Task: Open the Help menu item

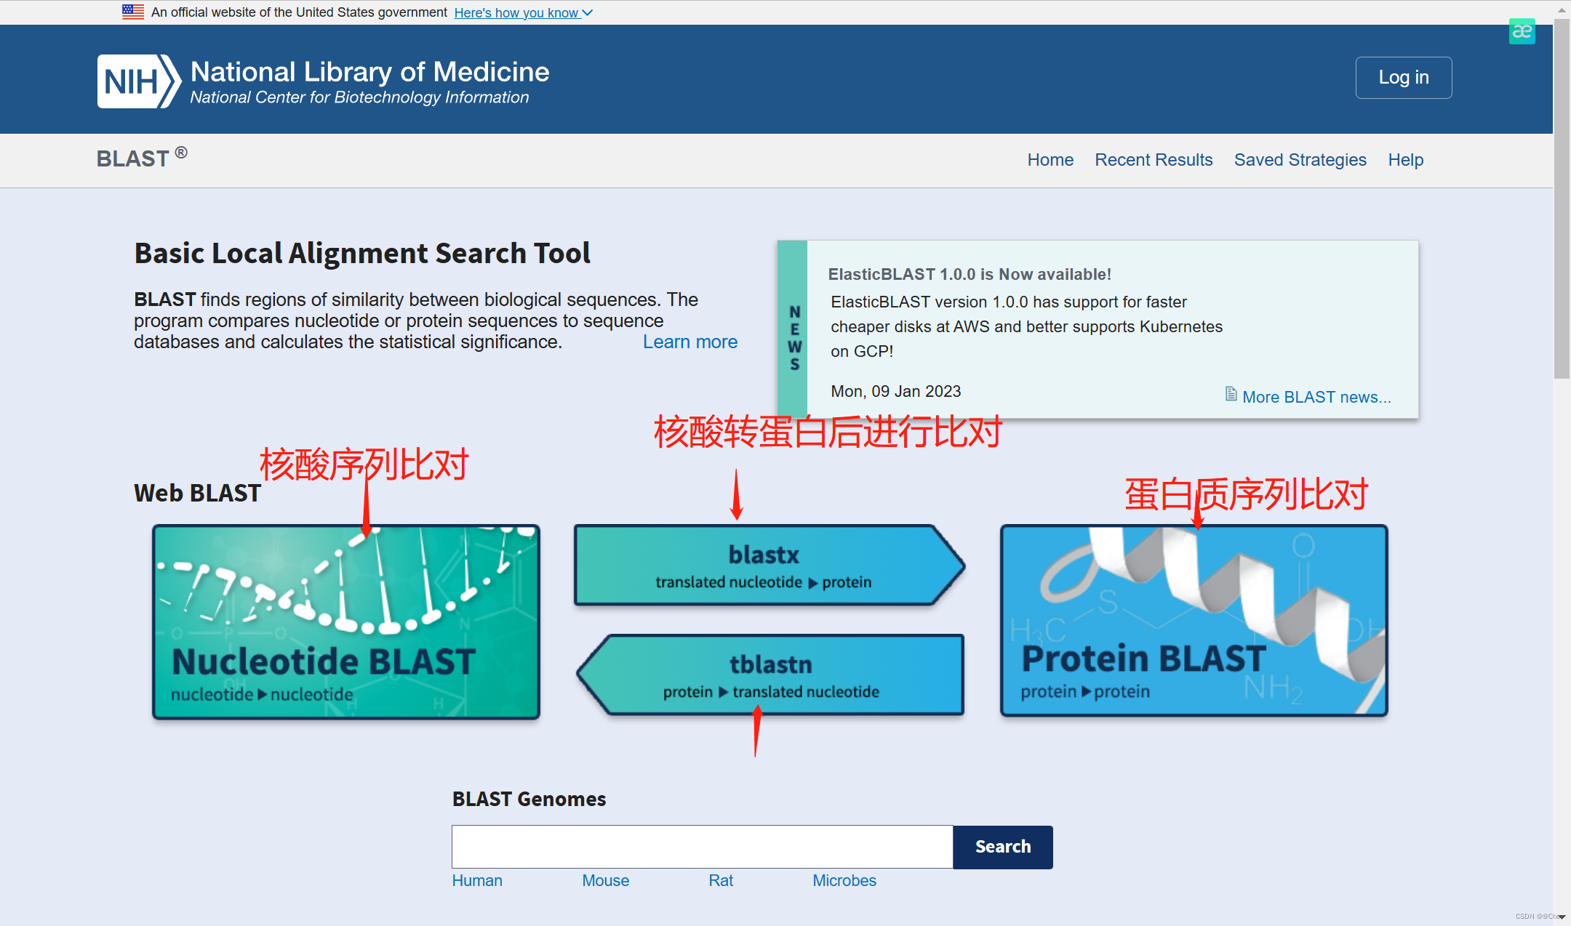Action: (1405, 160)
